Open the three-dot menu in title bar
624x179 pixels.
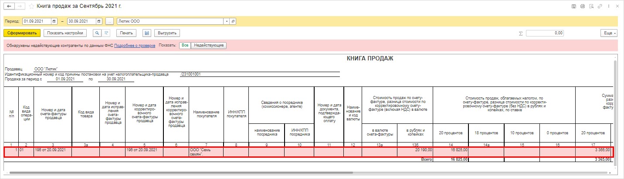pyautogui.click(x=609, y=7)
